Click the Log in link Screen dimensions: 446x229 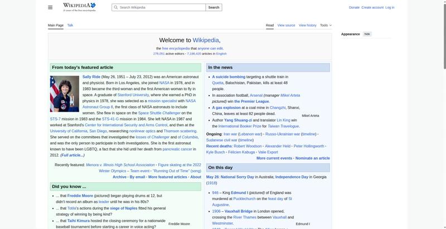tap(390, 7)
